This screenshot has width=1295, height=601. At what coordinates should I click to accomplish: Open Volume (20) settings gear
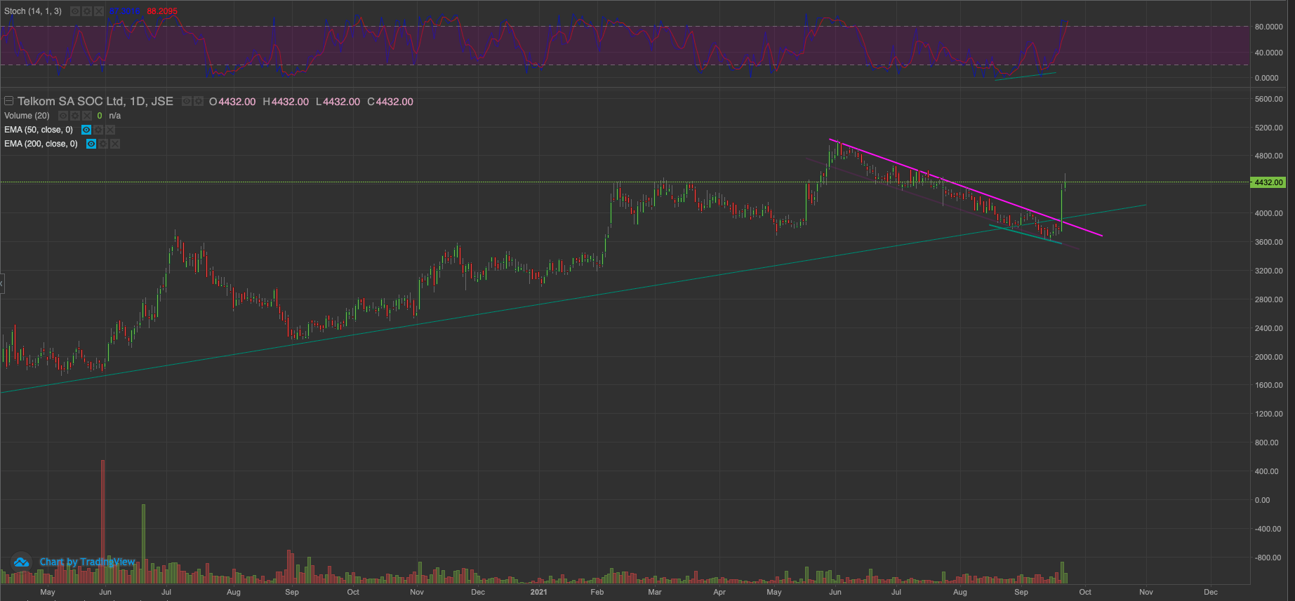pyautogui.click(x=75, y=116)
